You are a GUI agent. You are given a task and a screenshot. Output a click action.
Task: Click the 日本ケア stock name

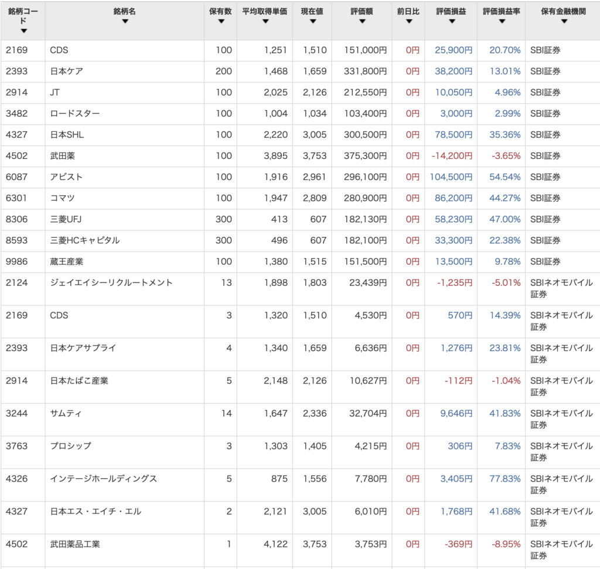pyautogui.click(x=67, y=71)
